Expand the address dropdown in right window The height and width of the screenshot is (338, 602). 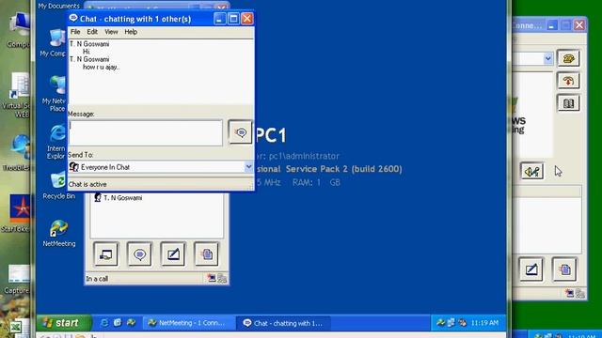click(547, 58)
